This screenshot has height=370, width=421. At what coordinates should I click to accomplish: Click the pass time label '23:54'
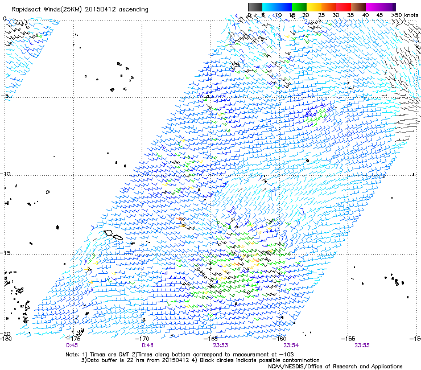point(291,346)
